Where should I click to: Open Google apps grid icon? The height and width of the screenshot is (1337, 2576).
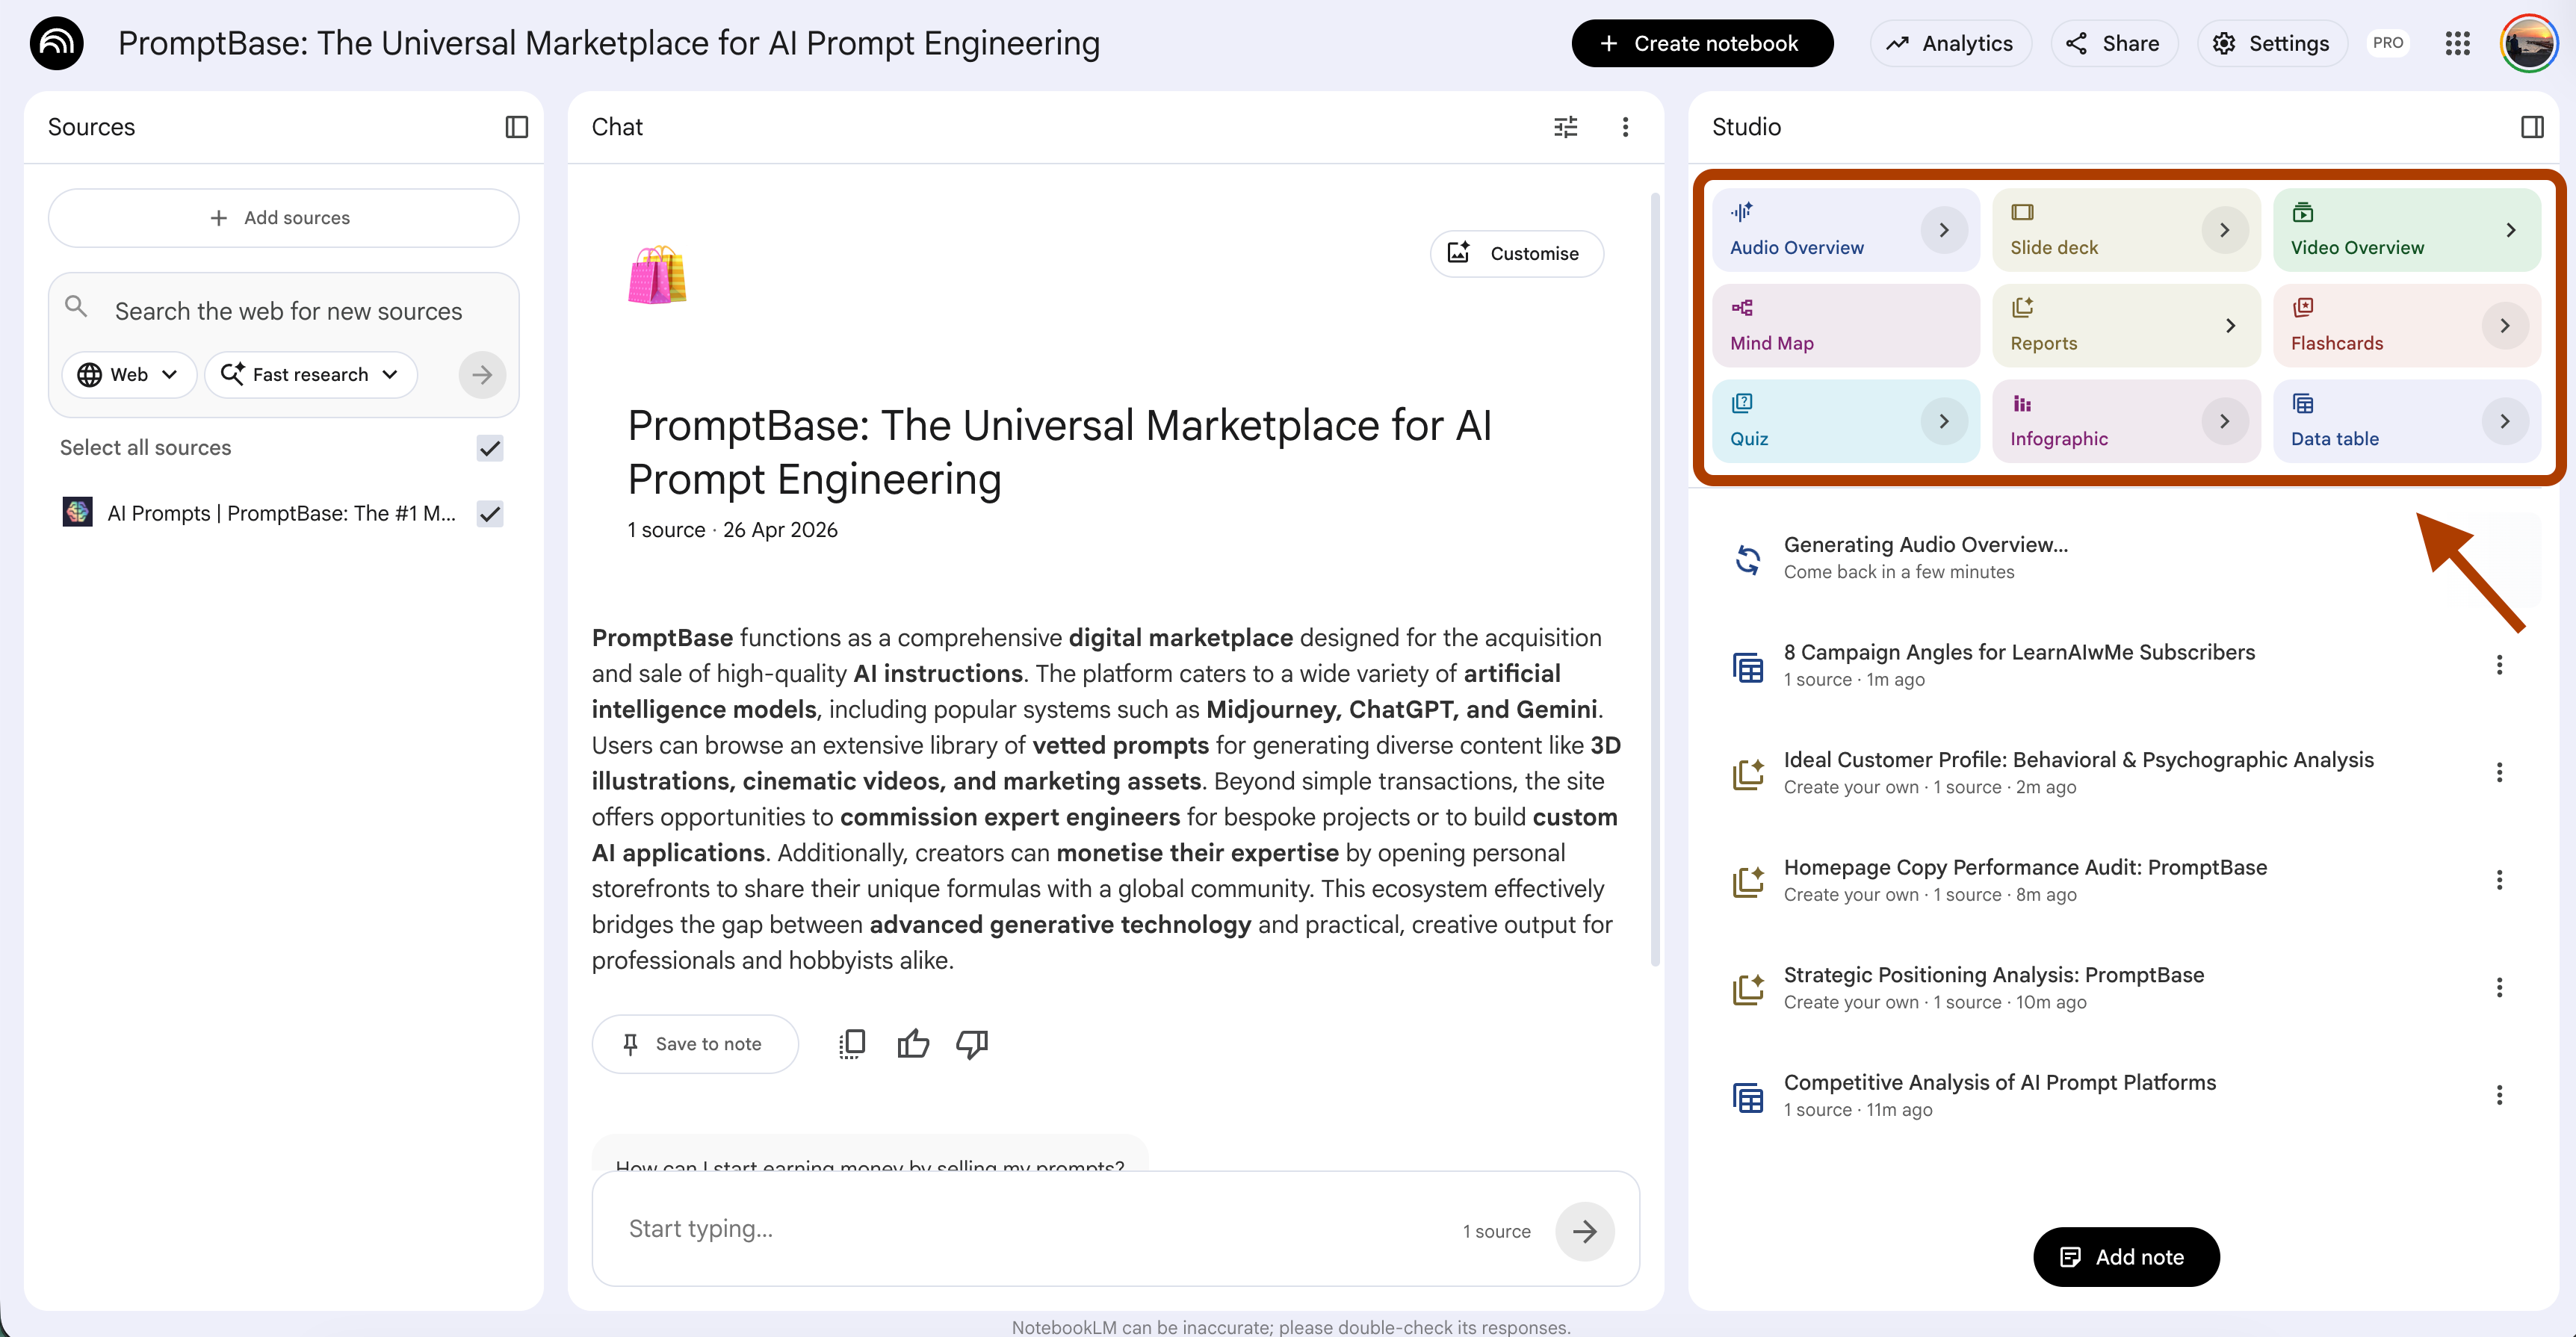2457,43
